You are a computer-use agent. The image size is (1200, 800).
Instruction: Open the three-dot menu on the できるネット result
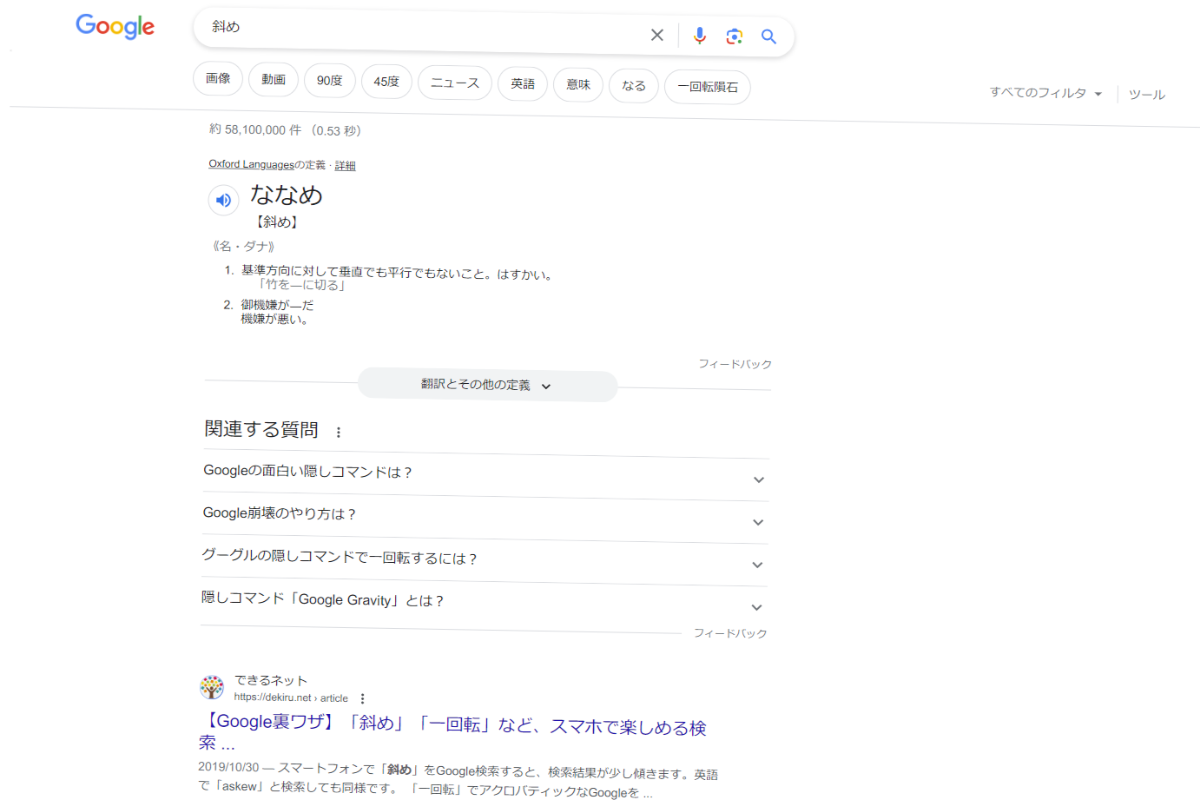(362, 698)
